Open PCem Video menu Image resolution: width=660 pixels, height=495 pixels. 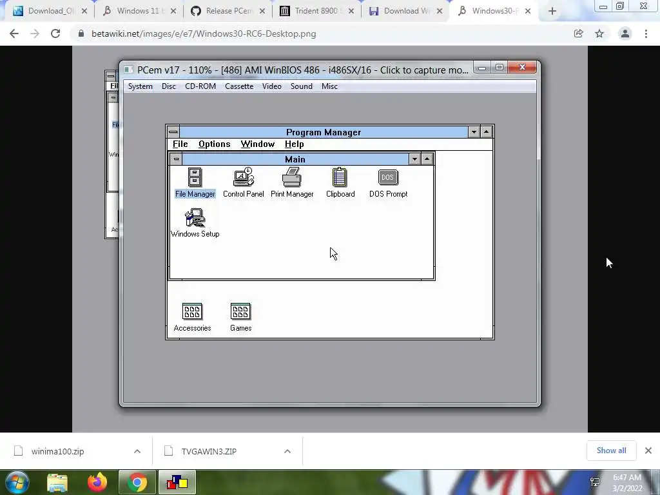[x=271, y=86]
